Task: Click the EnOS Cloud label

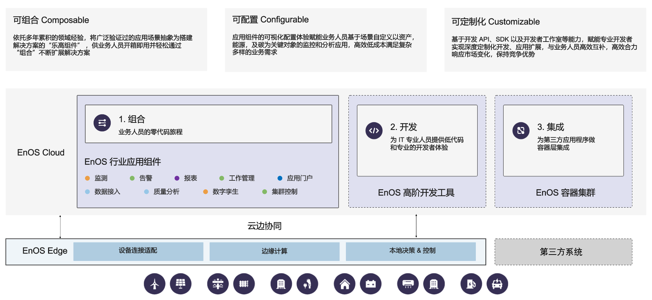Action: 41,153
